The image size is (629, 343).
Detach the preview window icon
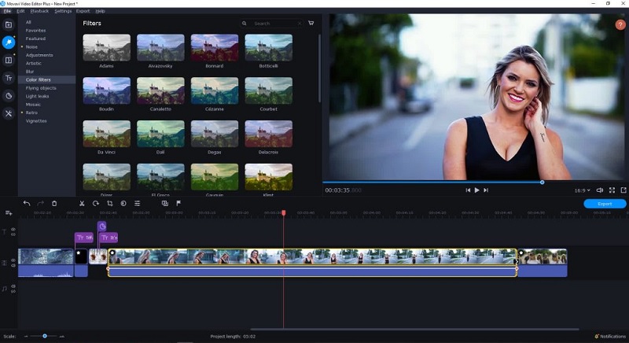[623, 190]
